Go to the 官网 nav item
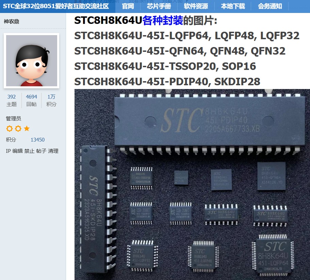The width and height of the screenshot is (310, 280). (x=128, y=6)
